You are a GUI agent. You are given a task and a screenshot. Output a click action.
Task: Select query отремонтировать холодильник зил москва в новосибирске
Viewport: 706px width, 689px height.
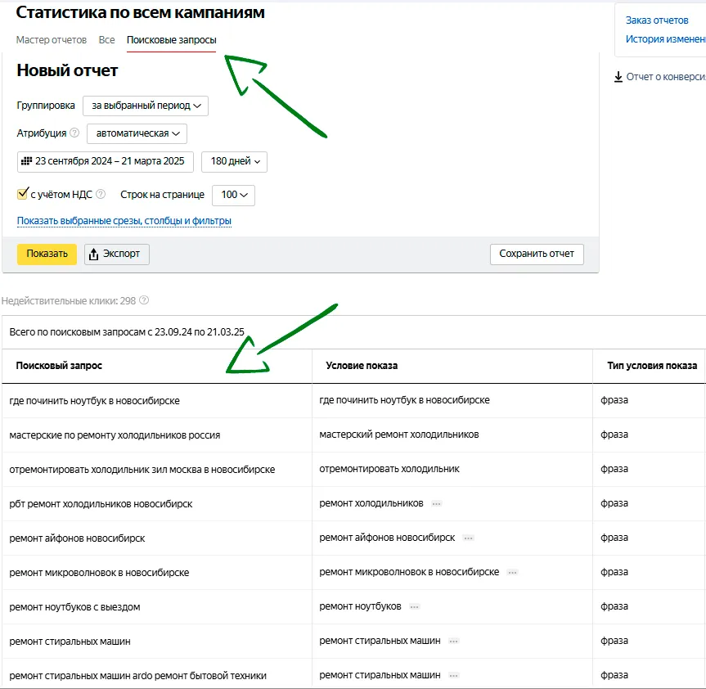pyautogui.click(x=142, y=470)
